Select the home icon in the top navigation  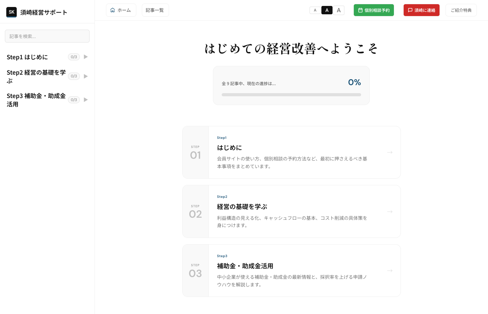(x=113, y=10)
